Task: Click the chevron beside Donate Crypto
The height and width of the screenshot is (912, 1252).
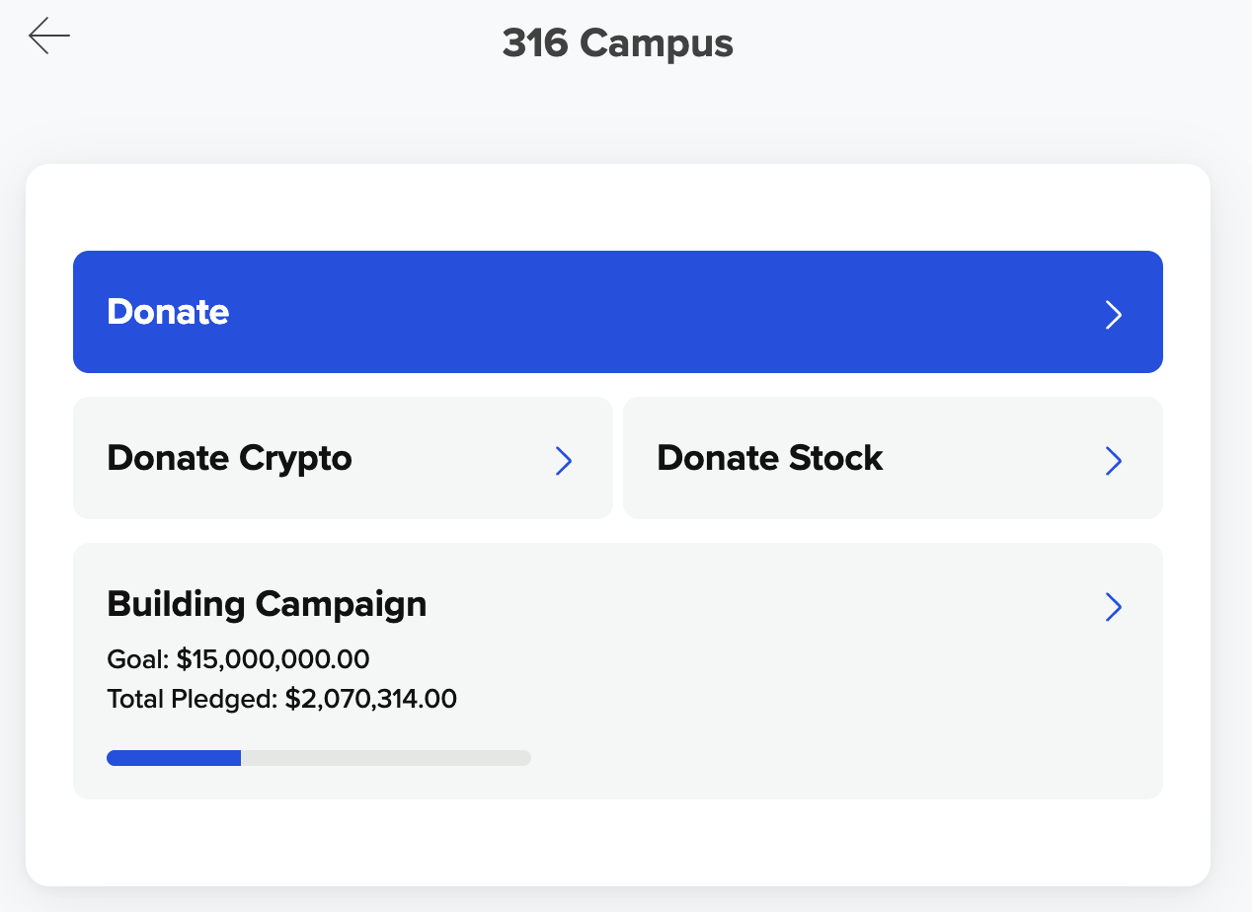Action: click(x=564, y=461)
